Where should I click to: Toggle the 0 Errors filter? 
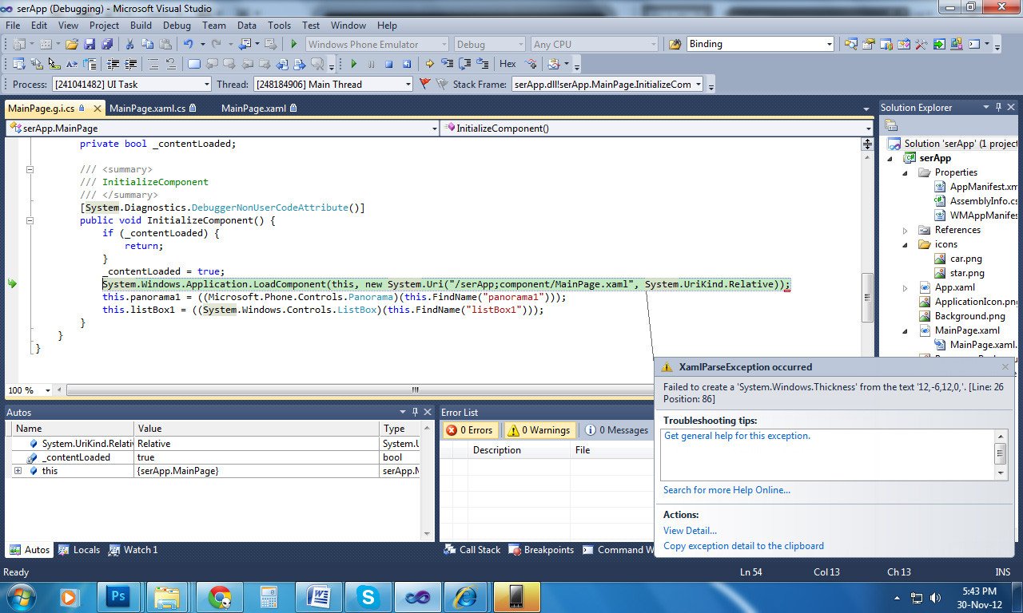(469, 430)
